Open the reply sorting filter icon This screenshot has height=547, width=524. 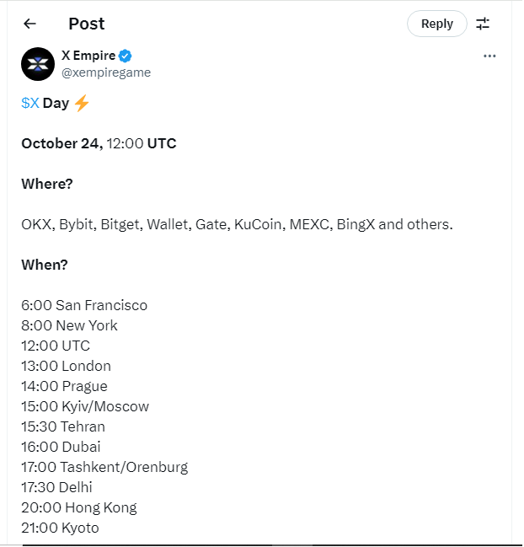click(x=483, y=24)
